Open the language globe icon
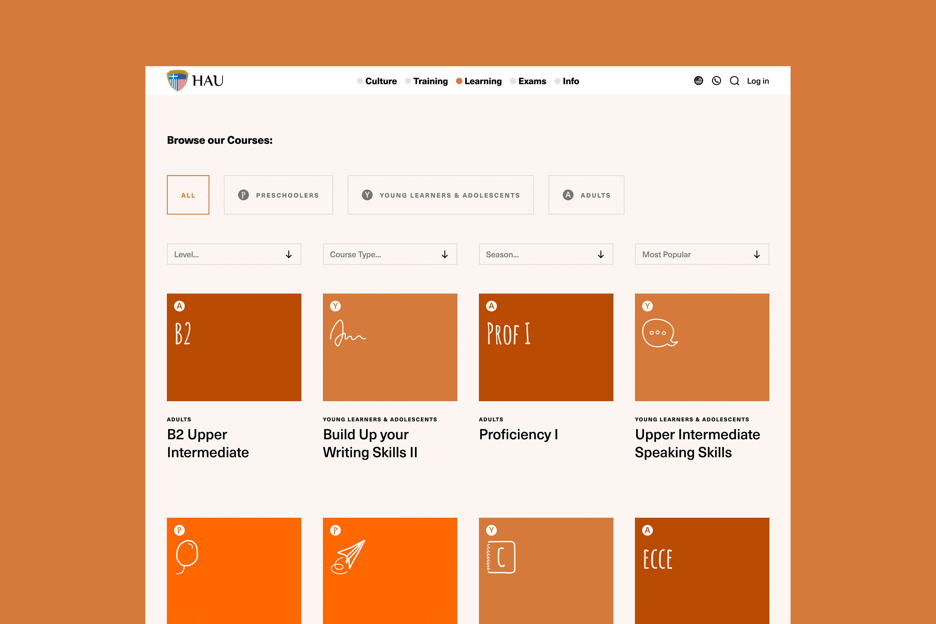This screenshot has height=624, width=936. click(699, 81)
